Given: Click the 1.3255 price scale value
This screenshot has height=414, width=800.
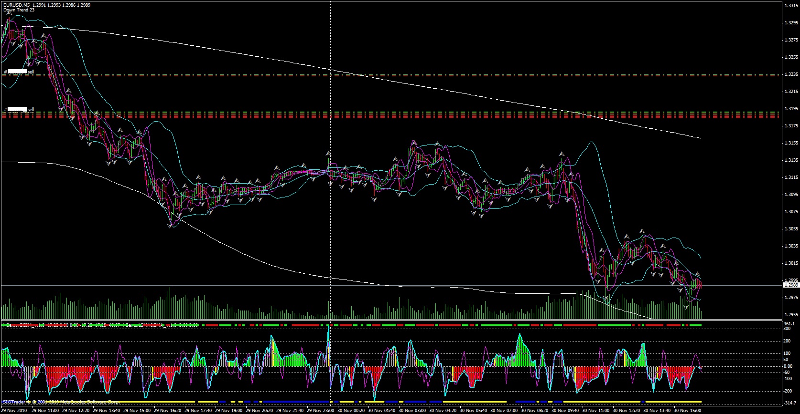Looking at the screenshot, I should pos(791,57).
